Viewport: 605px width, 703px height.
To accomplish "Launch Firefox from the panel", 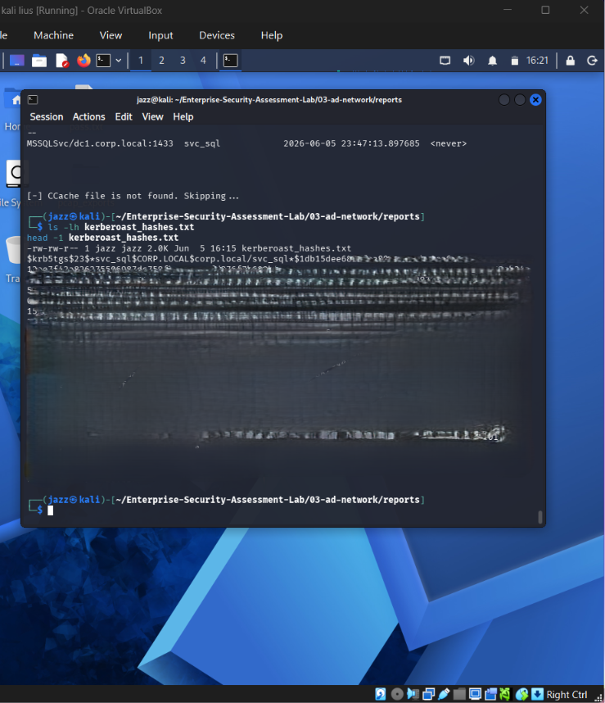I will [x=84, y=61].
